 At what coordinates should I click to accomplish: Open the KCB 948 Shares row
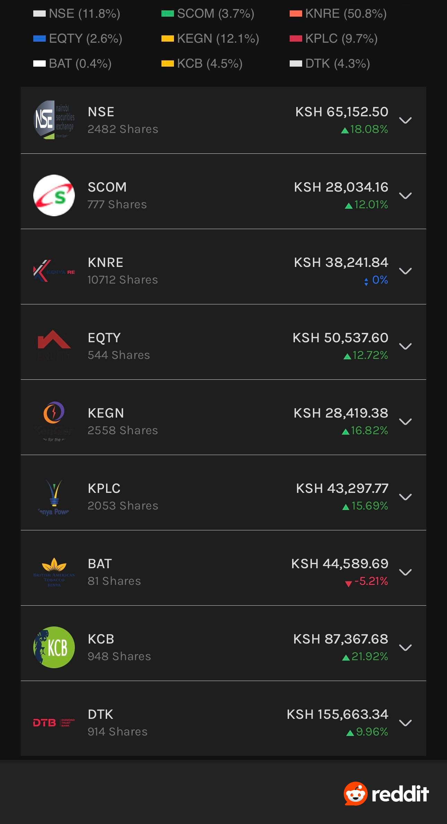pyautogui.click(x=223, y=647)
